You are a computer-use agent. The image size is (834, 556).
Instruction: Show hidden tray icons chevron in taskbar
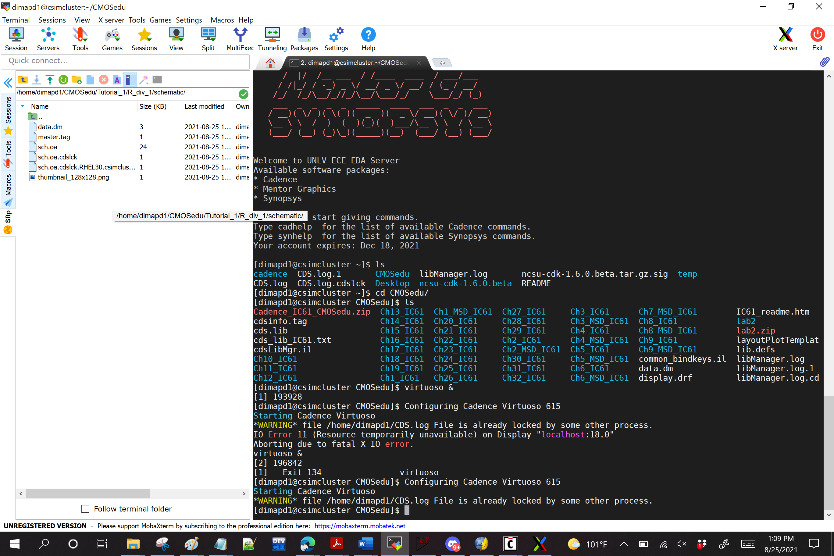click(624, 544)
